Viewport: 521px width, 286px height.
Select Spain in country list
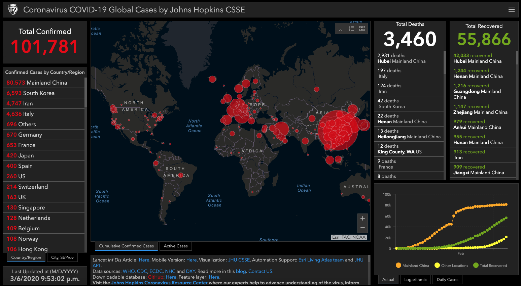(x=44, y=166)
